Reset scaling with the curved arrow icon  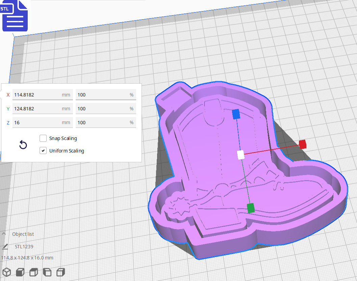(23, 144)
